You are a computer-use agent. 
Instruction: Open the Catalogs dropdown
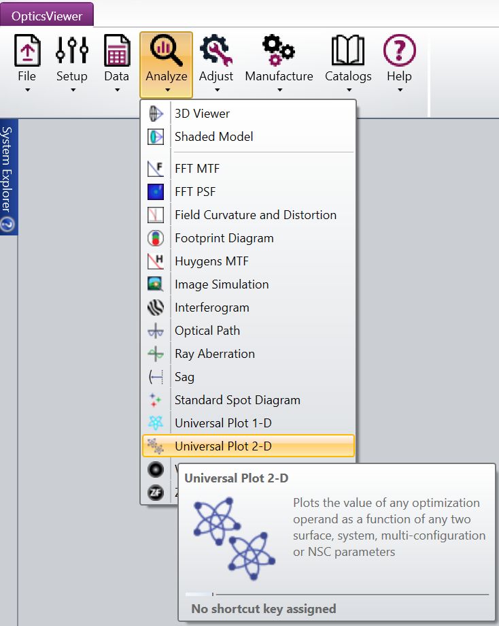coord(348,90)
